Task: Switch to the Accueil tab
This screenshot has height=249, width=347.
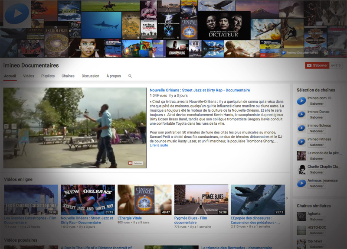Action: point(10,76)
